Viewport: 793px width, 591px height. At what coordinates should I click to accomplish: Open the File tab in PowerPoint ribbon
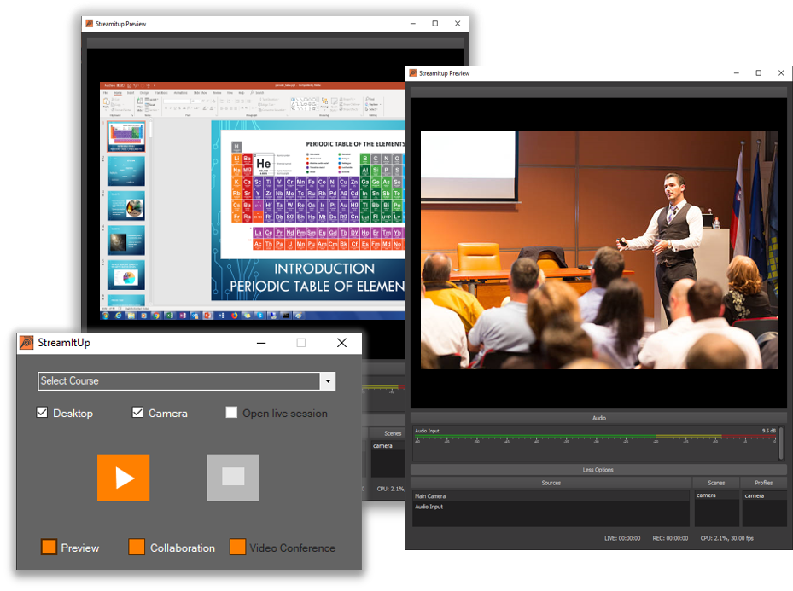(x=106, y=93)
